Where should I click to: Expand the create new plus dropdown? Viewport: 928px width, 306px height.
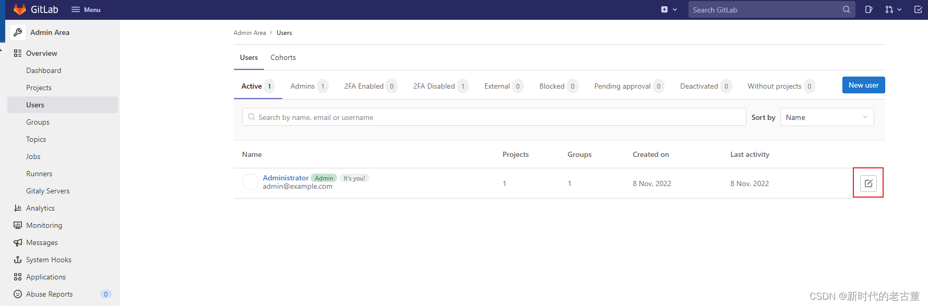tap(669, 9)
